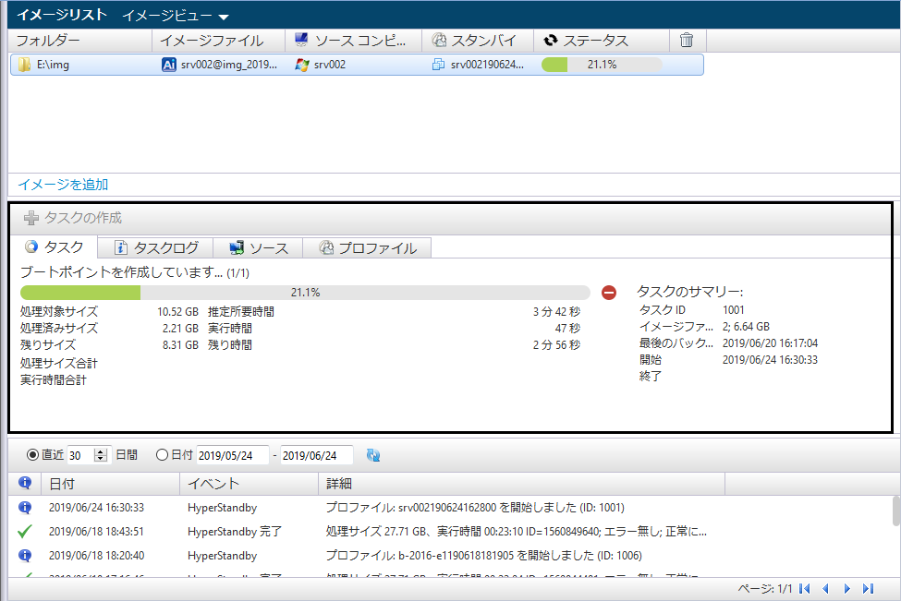Click the trash delete icon in header
The image size is (901, 601).
pos(687,40)
